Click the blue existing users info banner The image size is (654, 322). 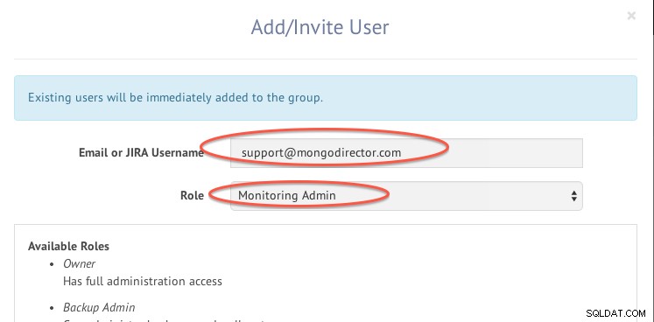[x=326, y=98]
